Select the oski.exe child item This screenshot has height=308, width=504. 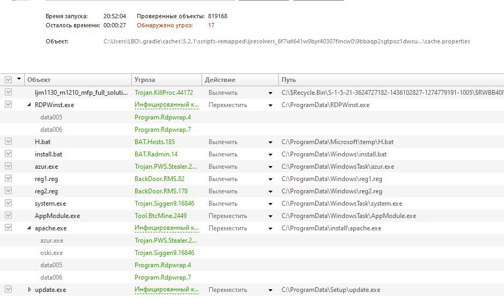click(51, 253)
